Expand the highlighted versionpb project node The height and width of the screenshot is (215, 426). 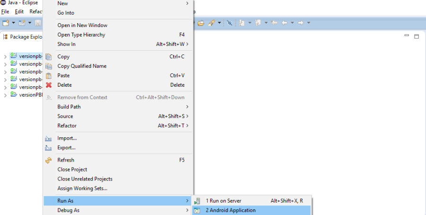tap(5, 57)
